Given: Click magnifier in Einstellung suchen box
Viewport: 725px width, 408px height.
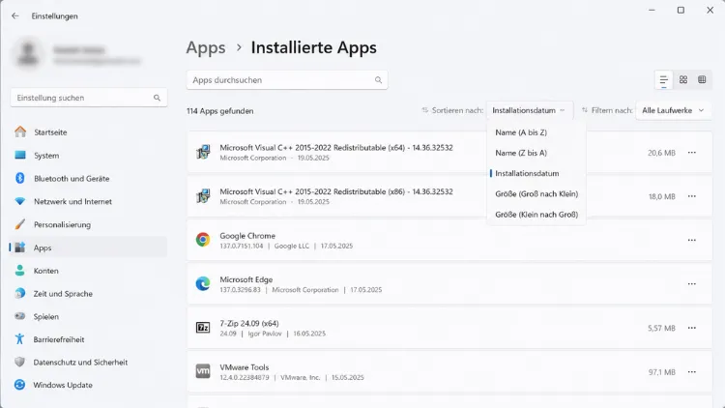Looking at the screenshot, I should pos(157,98).
